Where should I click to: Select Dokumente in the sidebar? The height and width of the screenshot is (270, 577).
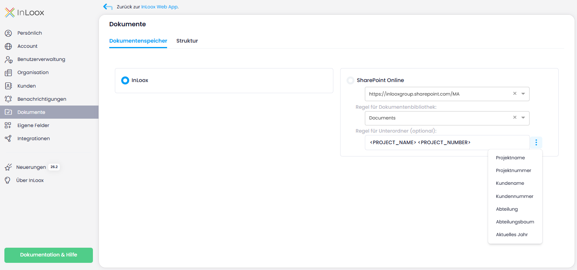pos(49,112)
